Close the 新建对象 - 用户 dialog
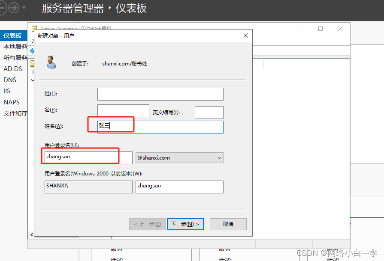The width and height of the screenshot is (384, 261). tap(246, 36)
